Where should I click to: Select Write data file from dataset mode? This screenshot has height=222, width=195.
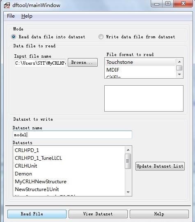(101, 37)
